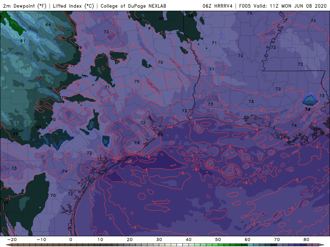Viewport: 330px width, 247px height.
Task: Click the "0" label on the color scale
Action: tap(71, 240)
